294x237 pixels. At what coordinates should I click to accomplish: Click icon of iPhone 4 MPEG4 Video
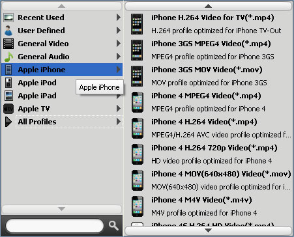[138, 102]
